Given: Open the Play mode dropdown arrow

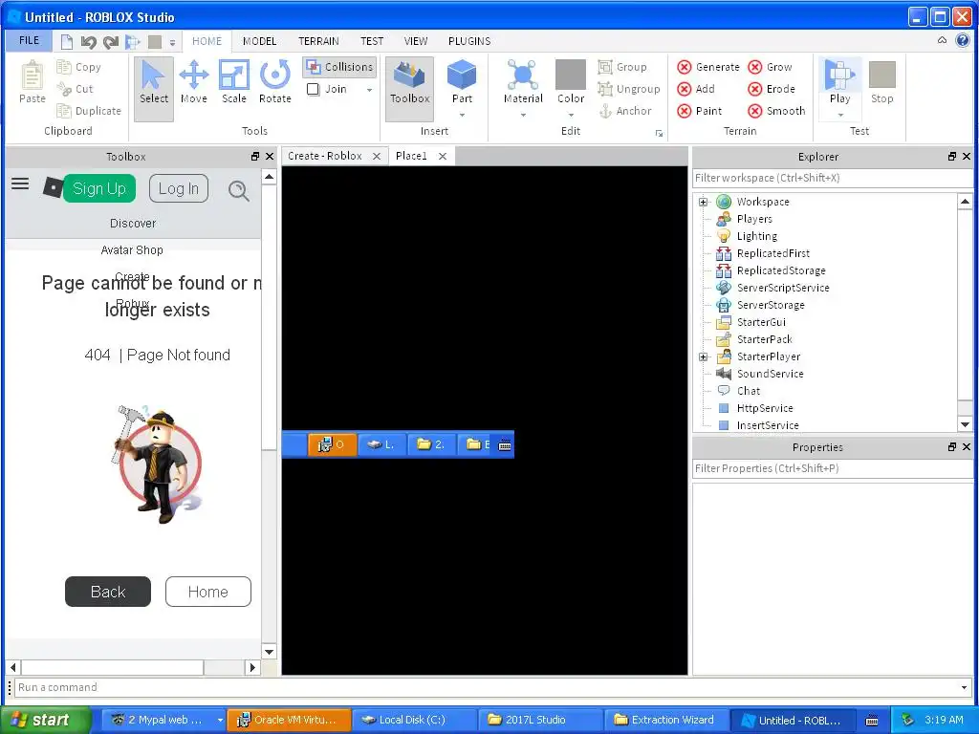Looking at the screenshot, I should coord(840,115).
